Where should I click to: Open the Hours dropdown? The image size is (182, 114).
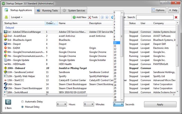pos(62,104)
